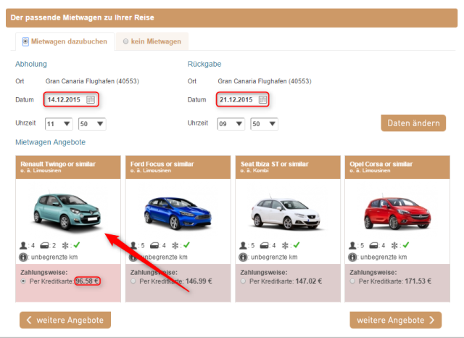
Task: Choose Per Kreditkarte for the Opel Corsa at 171.53 €
Action: [352, 281]
